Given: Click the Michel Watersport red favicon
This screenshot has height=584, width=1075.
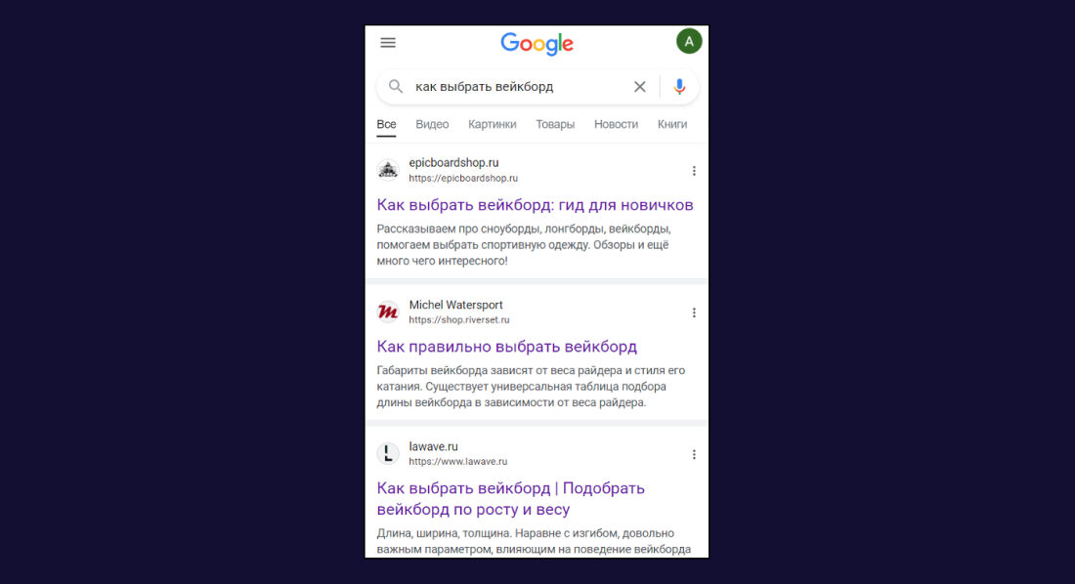Looking at the screenshot, I should point(388,312).
